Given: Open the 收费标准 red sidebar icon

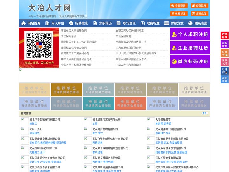Looking at the screenshot, I should pyautogui.click(x=225, y=36).
